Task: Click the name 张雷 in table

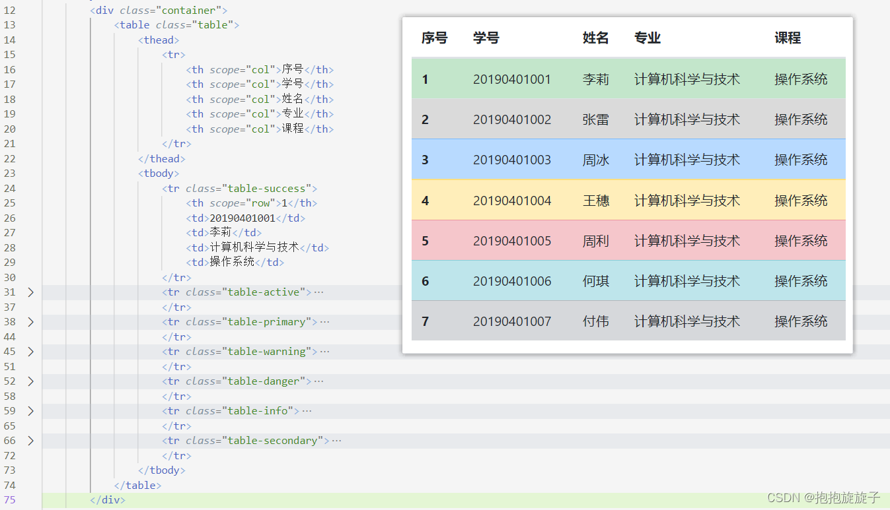Action: [x=596, y=119]
